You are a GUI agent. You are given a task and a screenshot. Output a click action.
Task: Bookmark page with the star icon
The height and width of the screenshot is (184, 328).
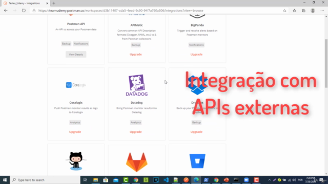[284, 10]
